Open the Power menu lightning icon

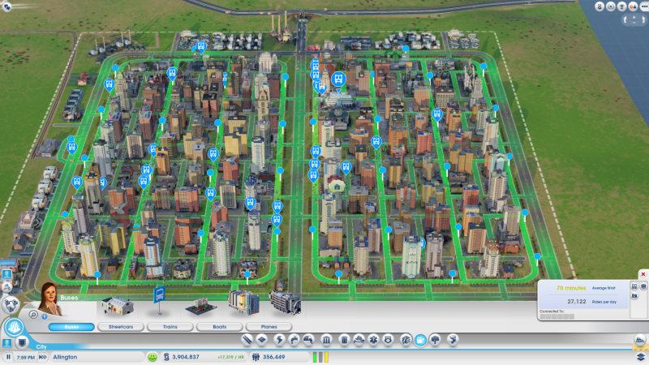coord(279,340)
